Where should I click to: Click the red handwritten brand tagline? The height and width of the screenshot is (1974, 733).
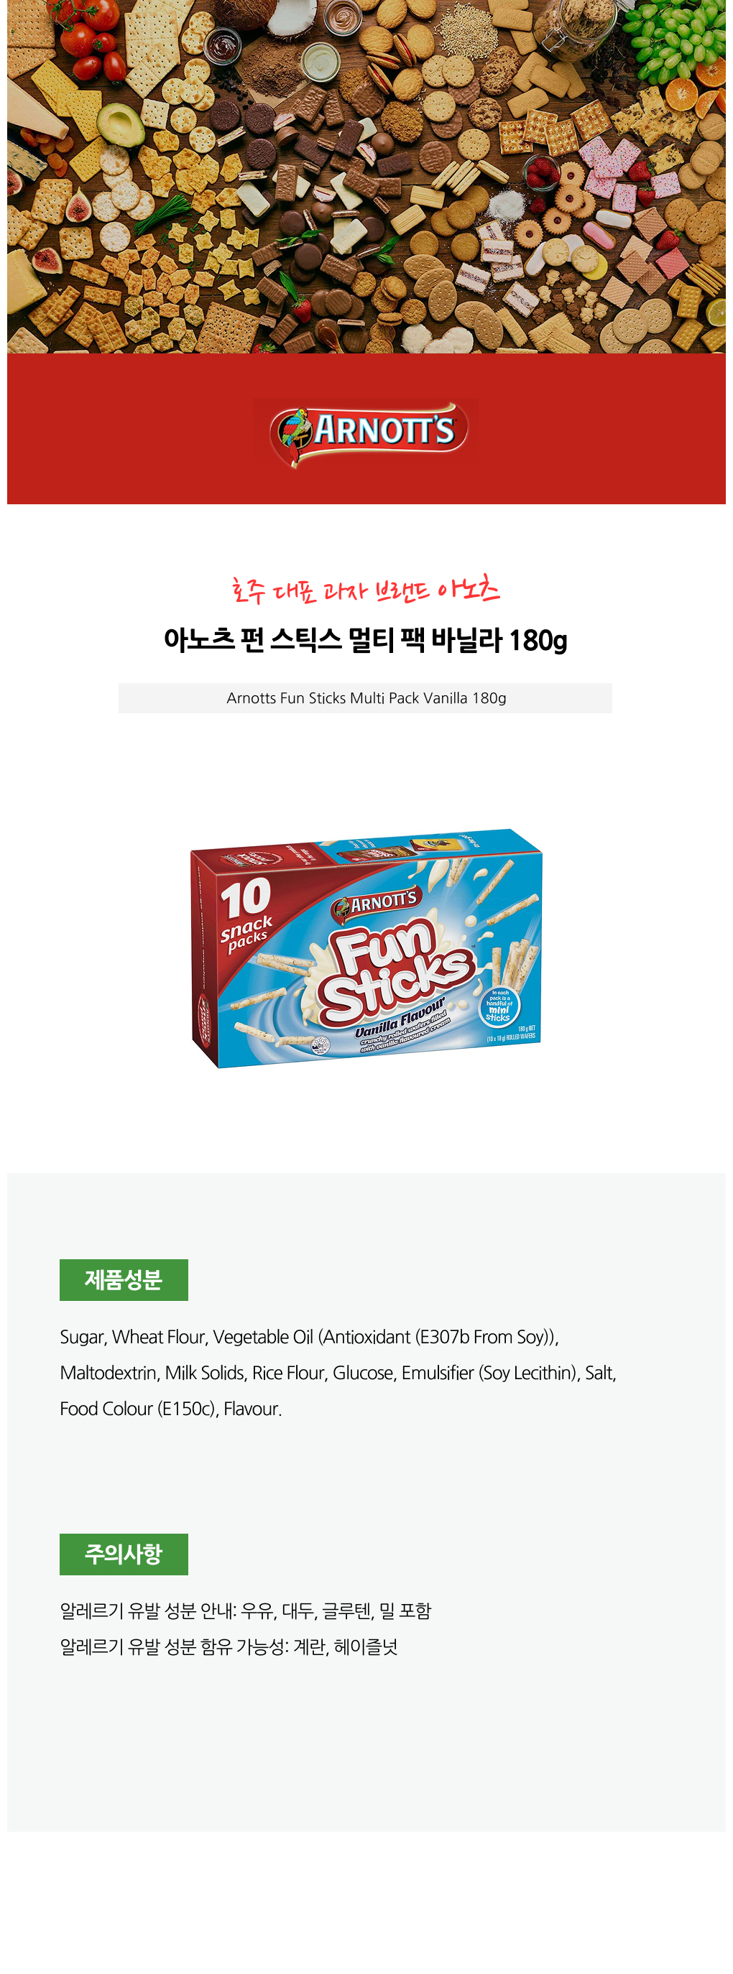[x=365, y=590]
